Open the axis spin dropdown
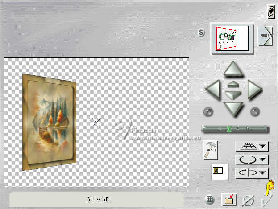The image size is (278, 209). pos(252,173)
